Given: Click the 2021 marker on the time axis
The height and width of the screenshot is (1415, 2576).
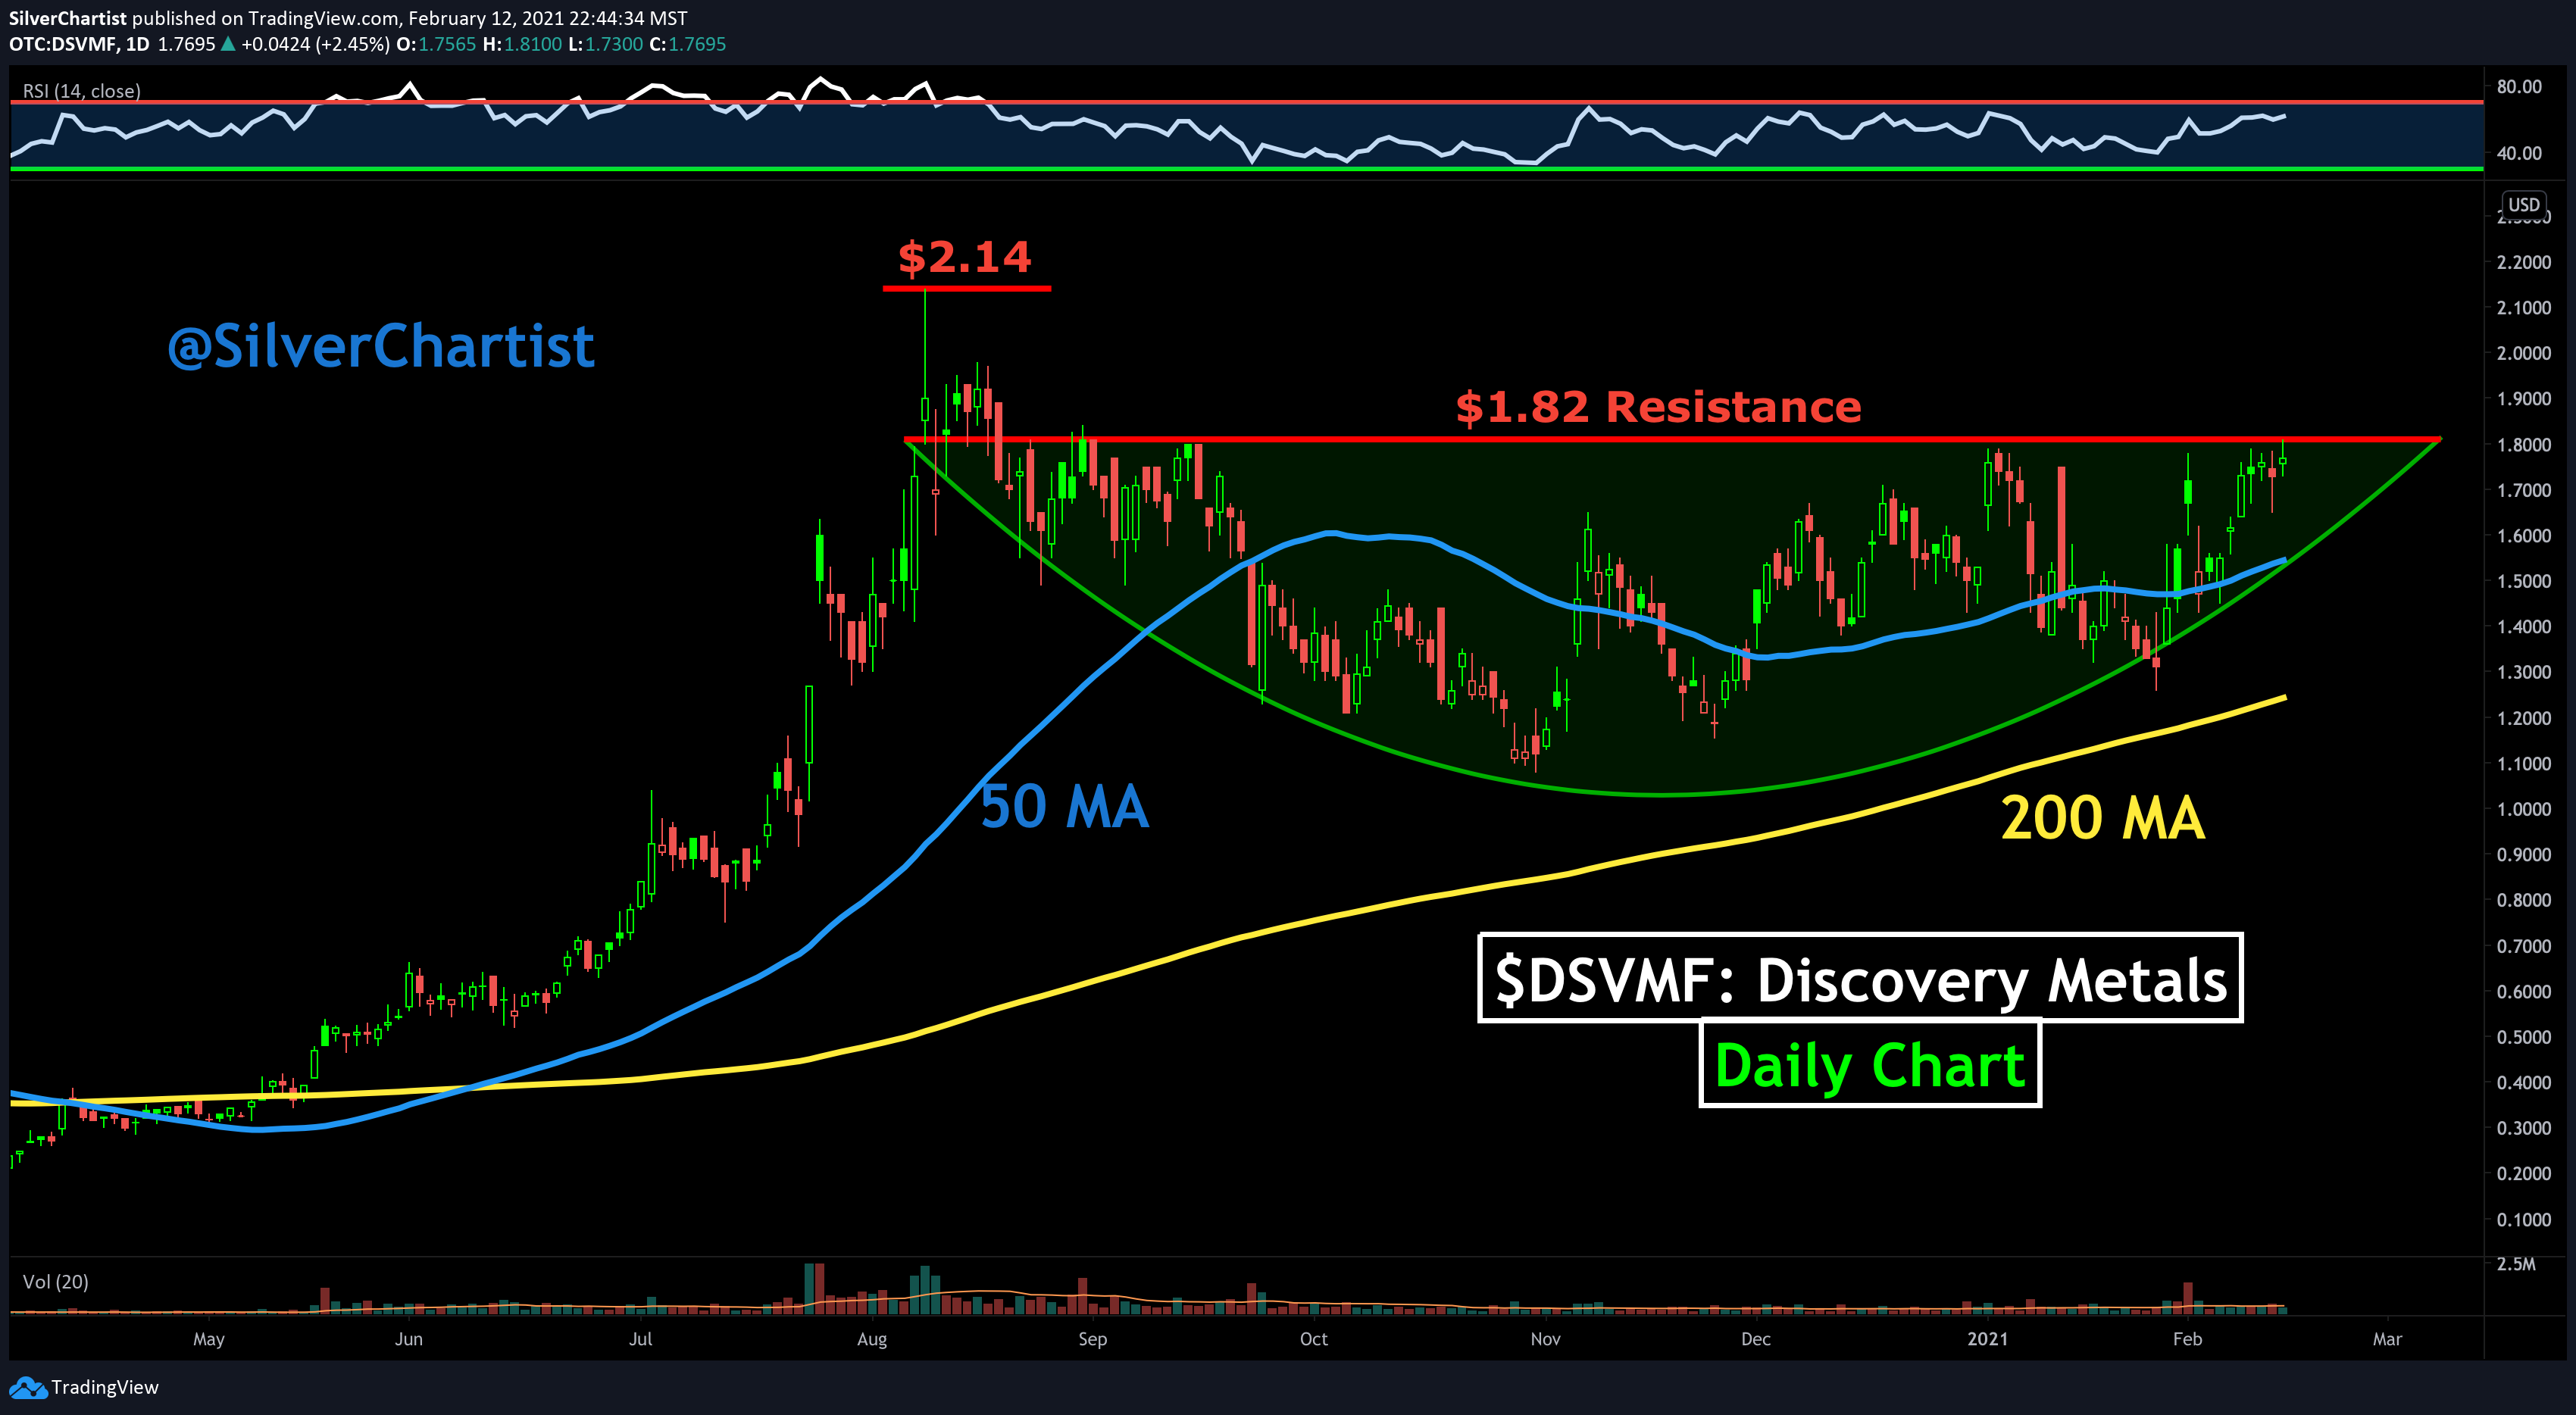Looking at the screenshot, I should (1987, 1339).
